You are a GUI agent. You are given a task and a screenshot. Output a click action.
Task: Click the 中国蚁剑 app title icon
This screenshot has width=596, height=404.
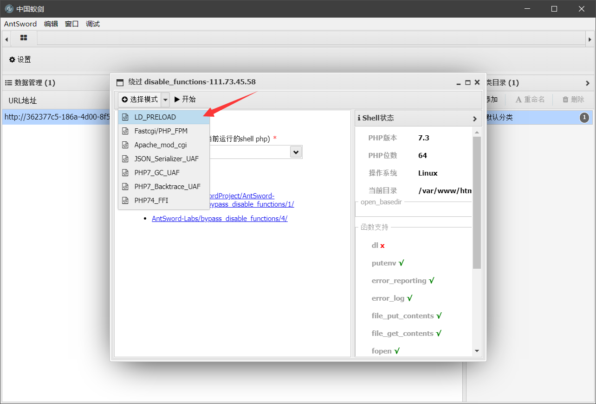point(9,9)
